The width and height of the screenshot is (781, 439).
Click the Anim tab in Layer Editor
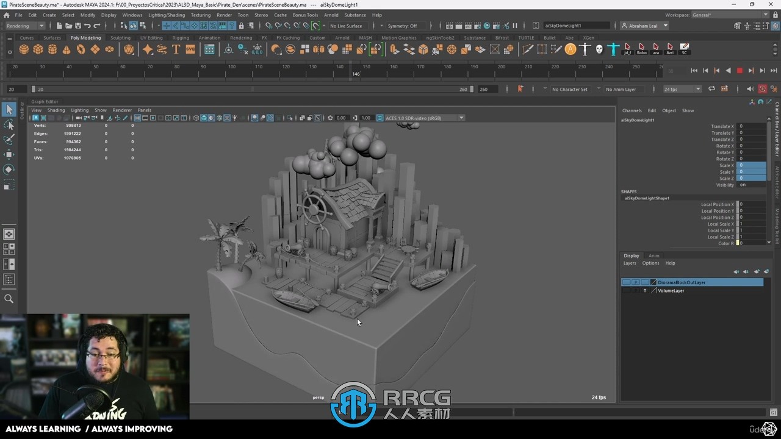[653, 255]
